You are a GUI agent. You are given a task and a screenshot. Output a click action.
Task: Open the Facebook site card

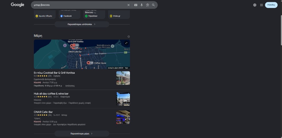[x=69, y=15]
